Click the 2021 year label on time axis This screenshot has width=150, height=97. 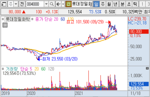pyautogui.click(x=79, y=93)
